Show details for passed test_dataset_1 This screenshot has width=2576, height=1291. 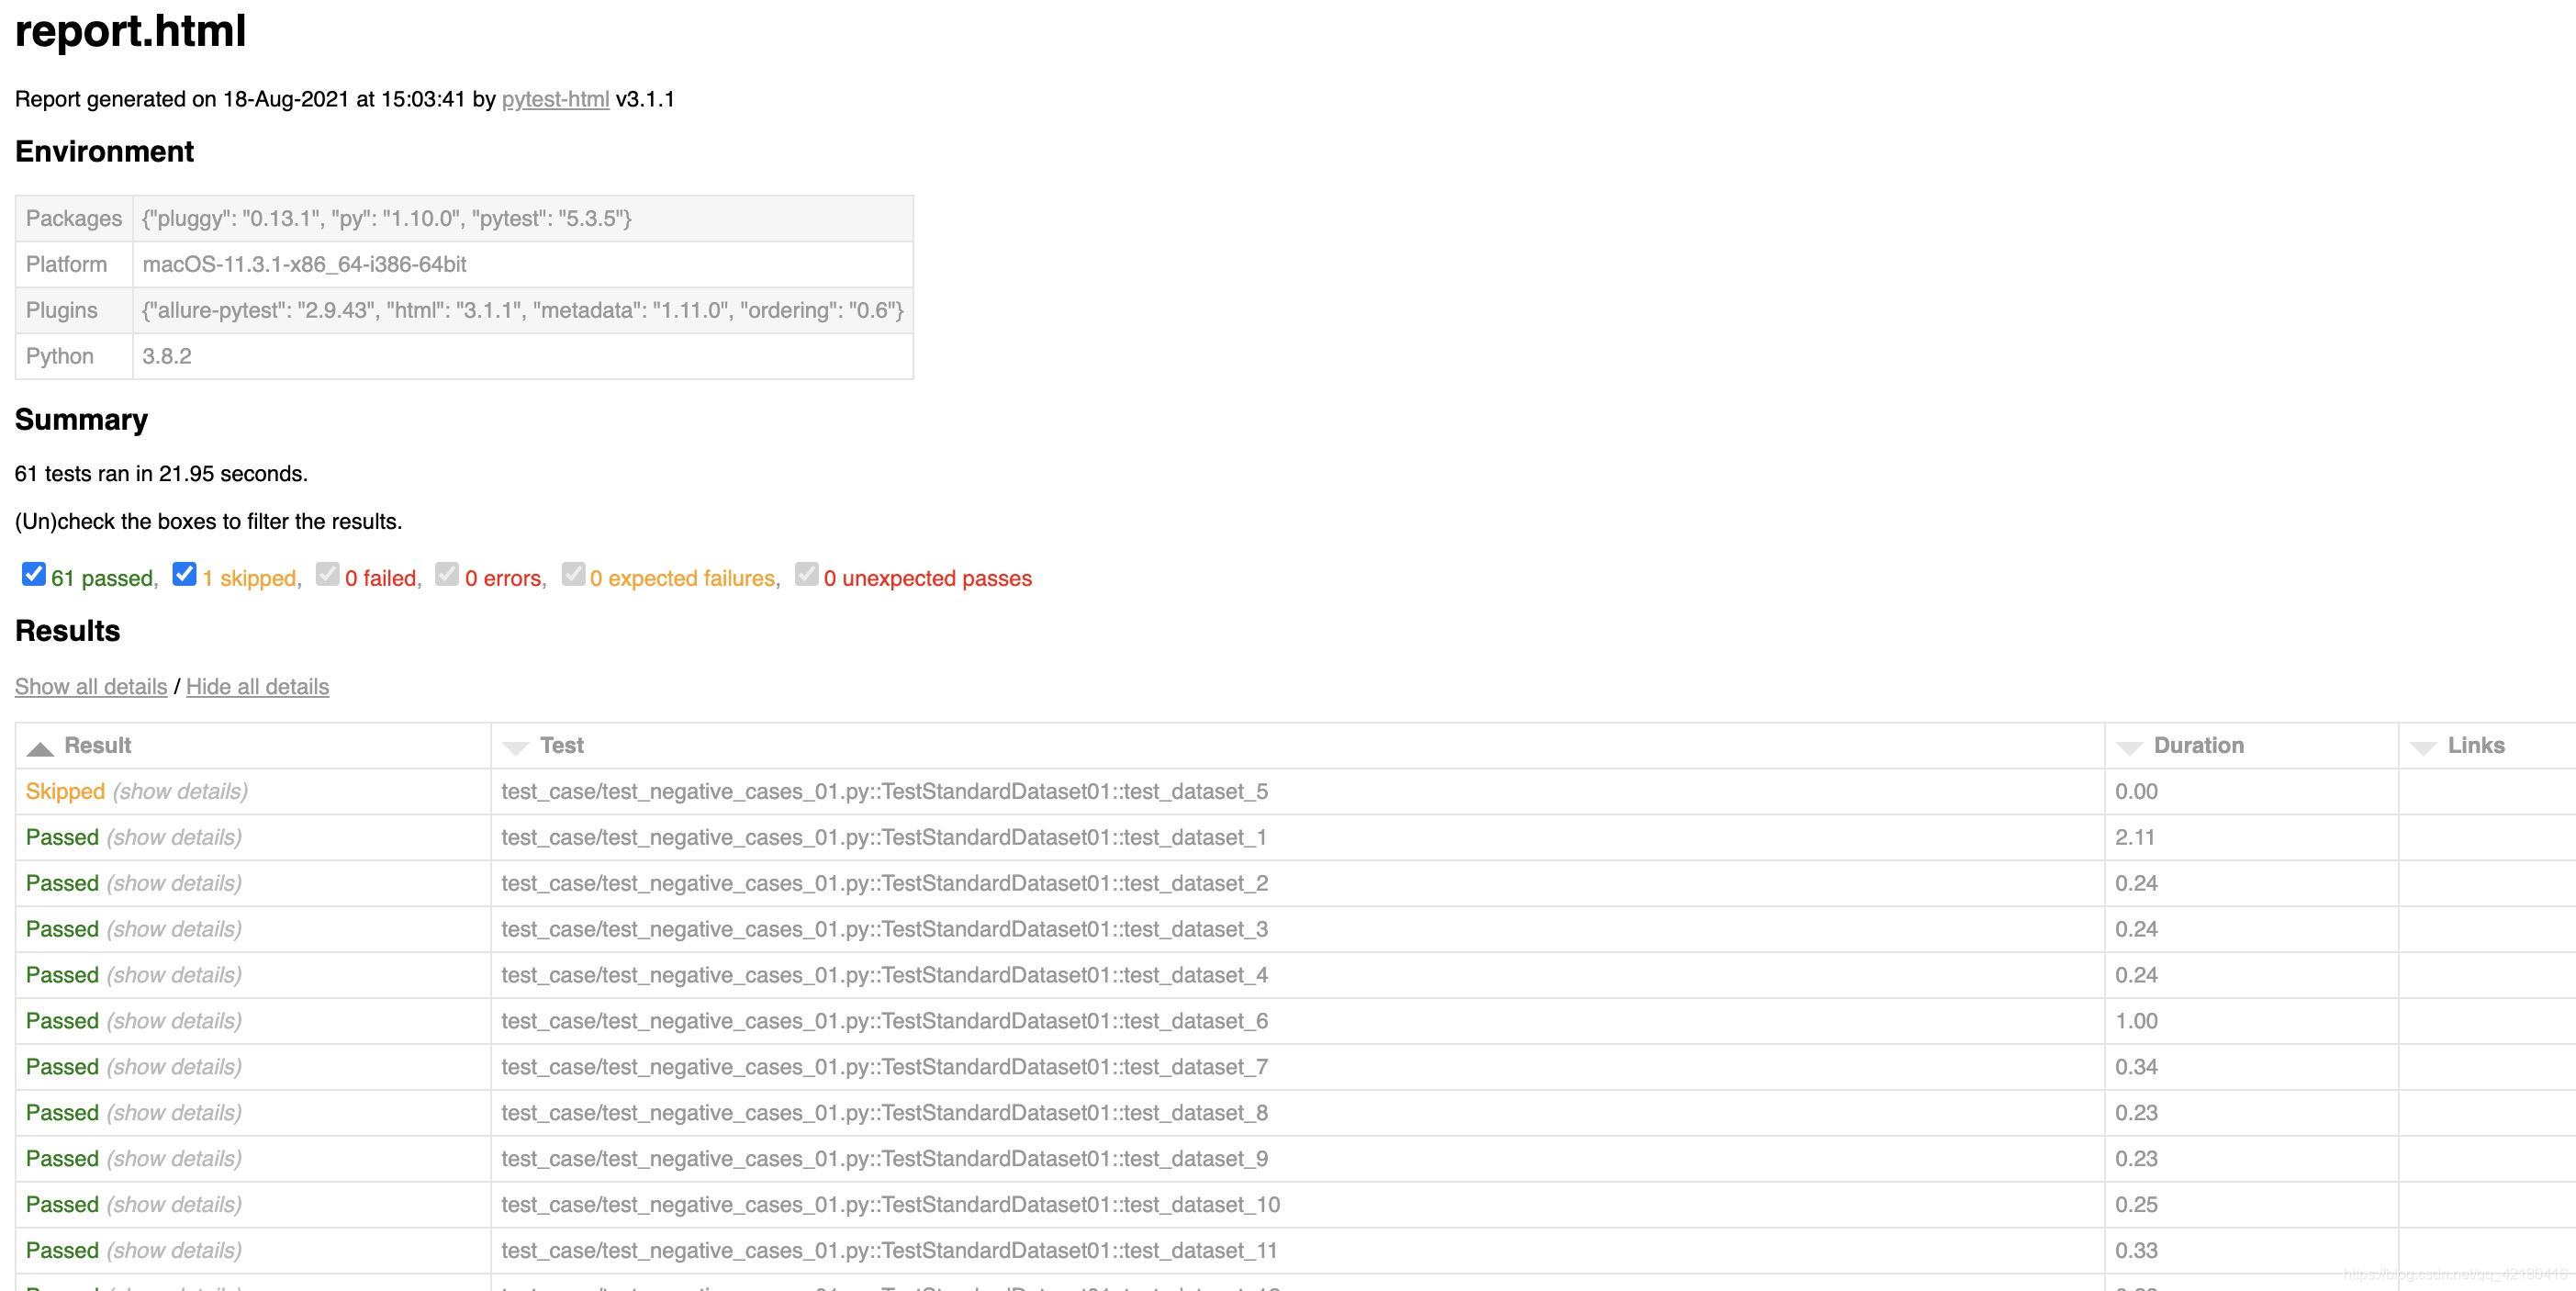pyautogui.click(x=171, y=836)
